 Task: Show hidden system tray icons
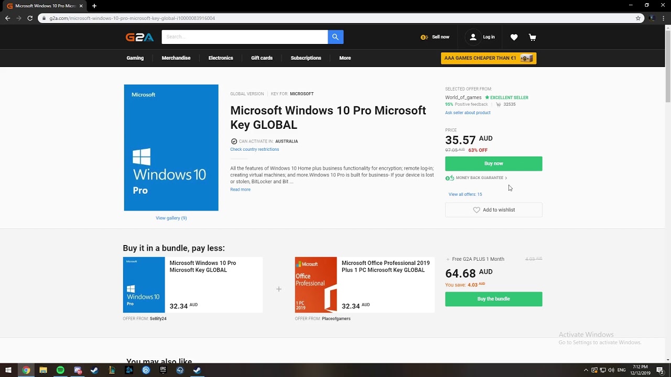tap(586, 370)
